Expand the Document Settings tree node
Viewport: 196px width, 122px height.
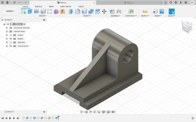pyautogui.click(x=7, y=28)
